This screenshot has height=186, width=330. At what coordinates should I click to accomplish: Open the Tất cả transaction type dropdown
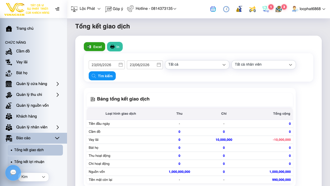(197, 65)
